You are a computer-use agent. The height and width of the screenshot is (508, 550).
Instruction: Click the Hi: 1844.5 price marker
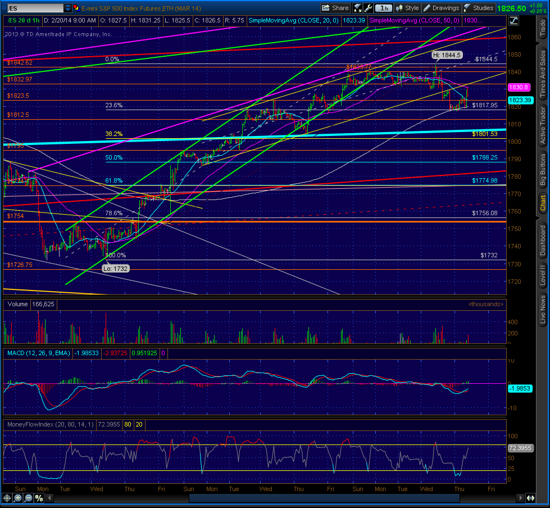tap(447, 56)
